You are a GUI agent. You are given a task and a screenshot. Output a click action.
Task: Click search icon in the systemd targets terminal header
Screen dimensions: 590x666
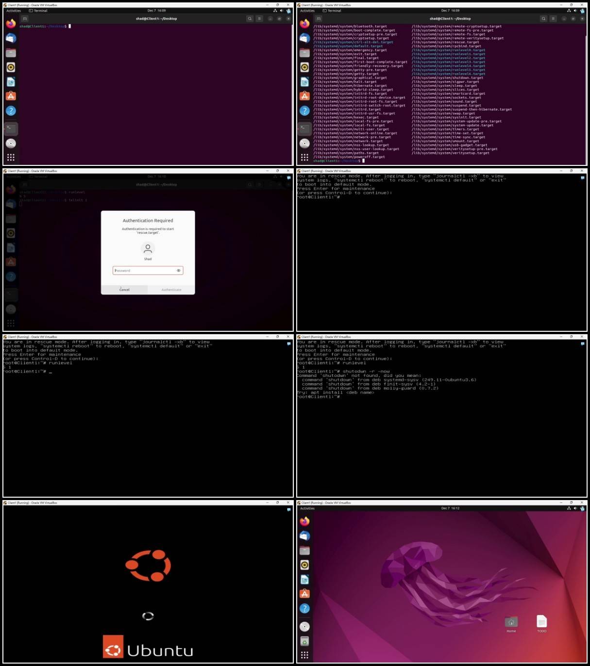click(x=543, y=18)
